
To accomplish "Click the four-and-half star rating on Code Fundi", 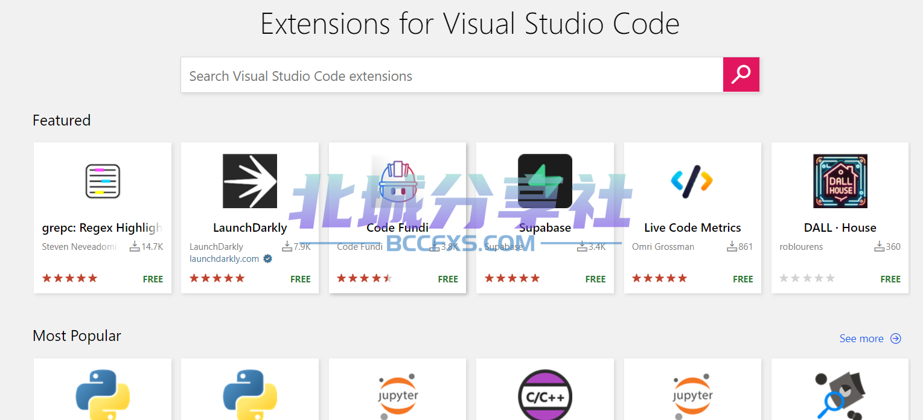I will click(x=365, y=278).
